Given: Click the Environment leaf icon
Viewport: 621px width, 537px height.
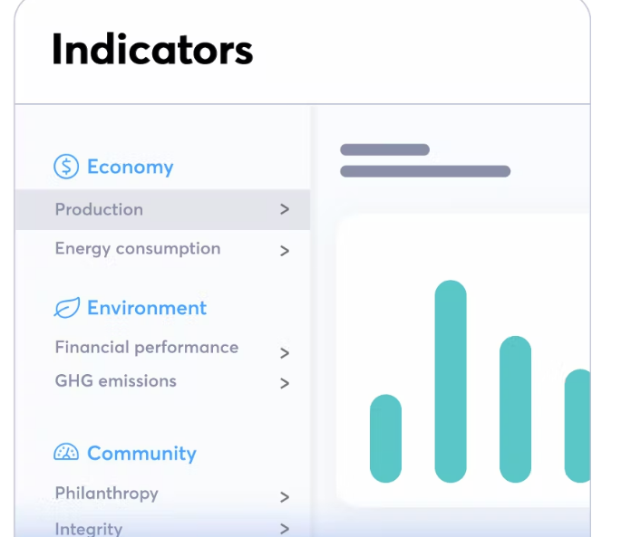Looking at the screenshot, I should 66,308.
